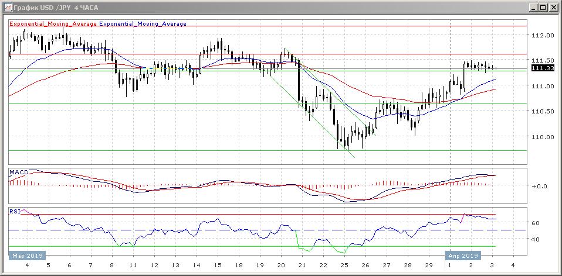562x276 pixels.
Task: Click date 15 on the time axis
Action: 216,265
